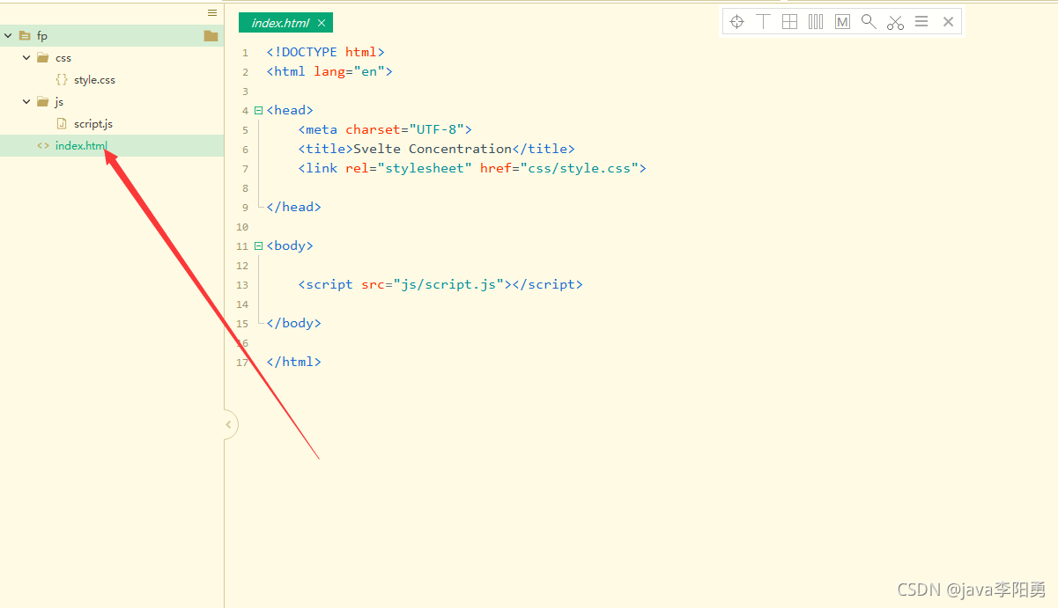Select the fp project name
Viewport: 1058px width, 608px height.
click(42, 36)
